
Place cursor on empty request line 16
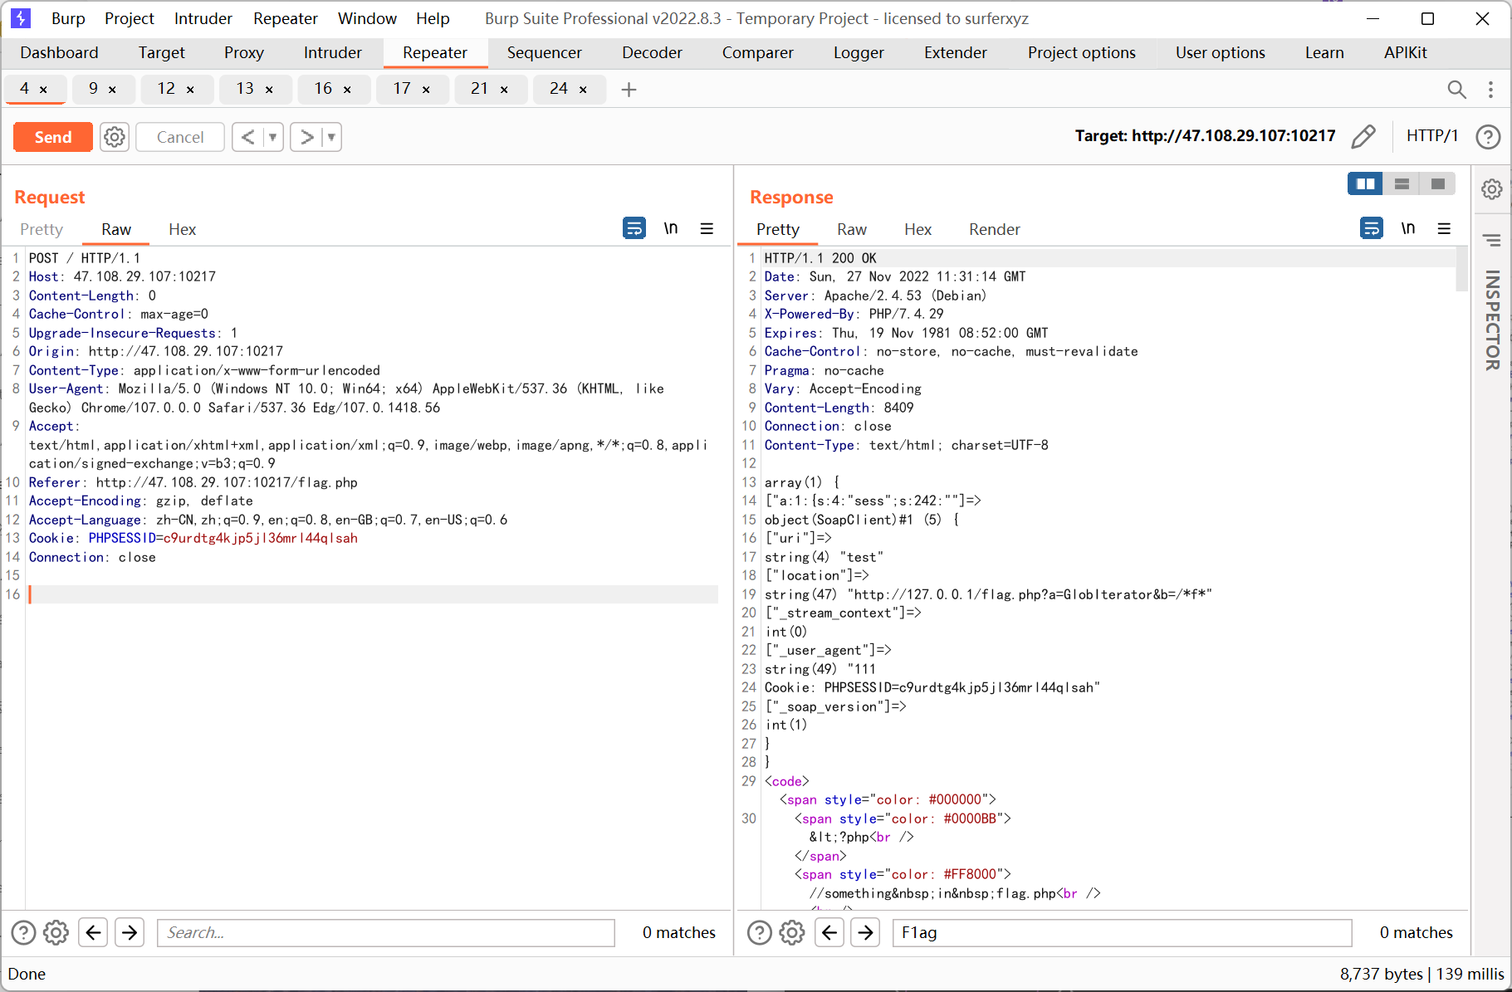point(373,594)
